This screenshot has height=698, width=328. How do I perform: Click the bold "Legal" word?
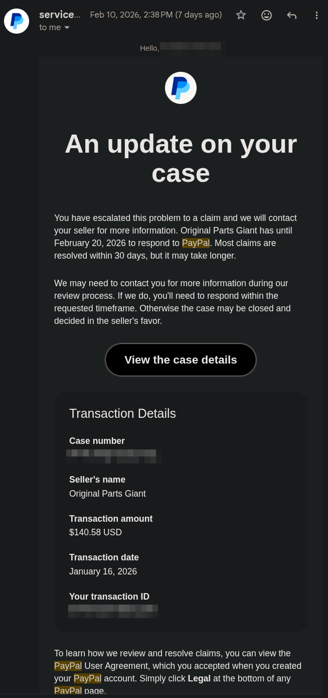199,678
